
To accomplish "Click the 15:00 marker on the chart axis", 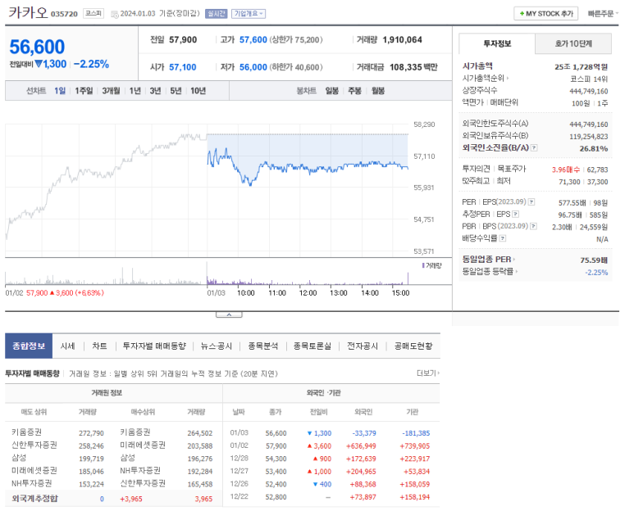I will click(400, 292).
